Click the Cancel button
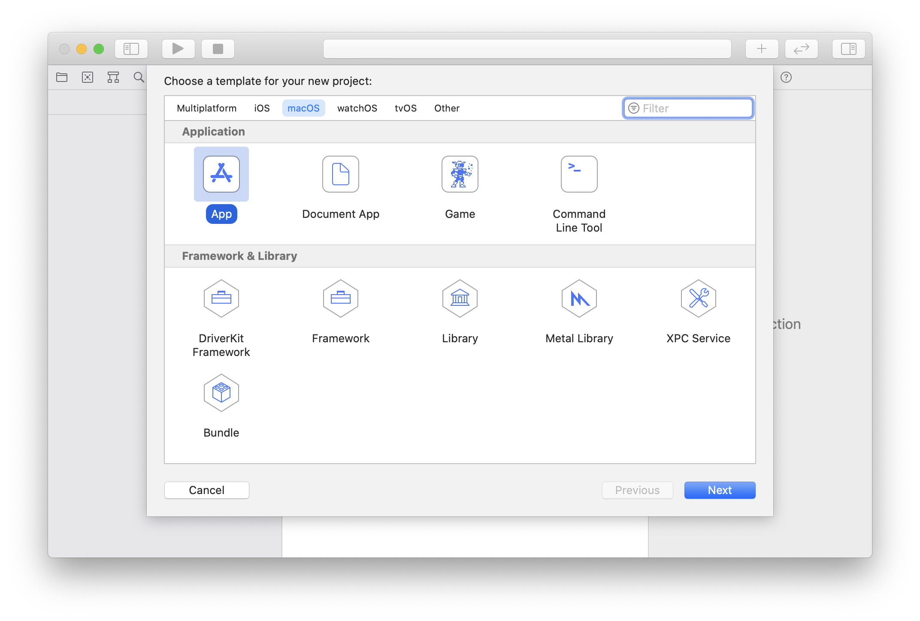 206,490
